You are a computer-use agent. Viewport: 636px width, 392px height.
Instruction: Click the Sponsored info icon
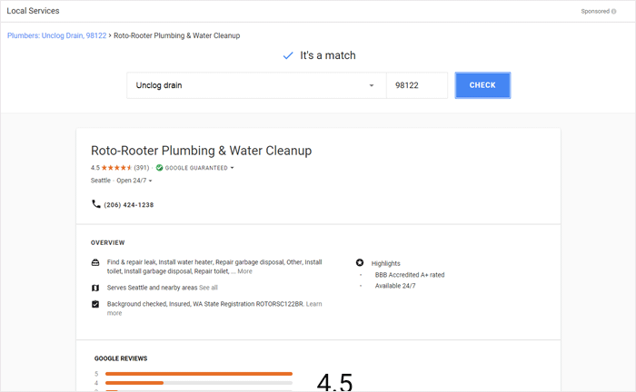pyautogui.click(x=627, y=11)
